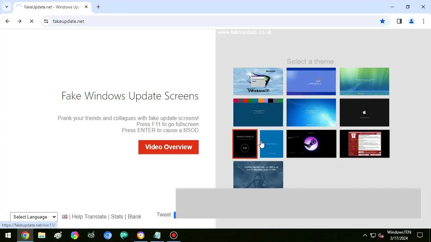Go back to the previous page
This screenshot has width=431, height=242.
point(7,21)
